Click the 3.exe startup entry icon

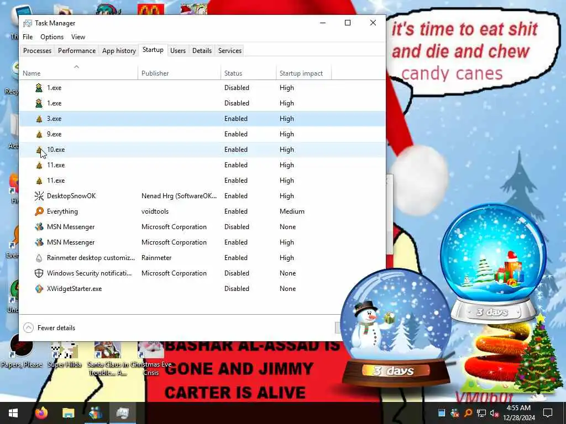pyautogui.click(x=39, y=119)
